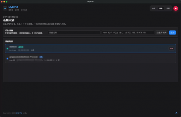The height and width of the screenshot is (117, 181).
Task: Click the v0.3.4 version text
Action: [x=25, y=113]
